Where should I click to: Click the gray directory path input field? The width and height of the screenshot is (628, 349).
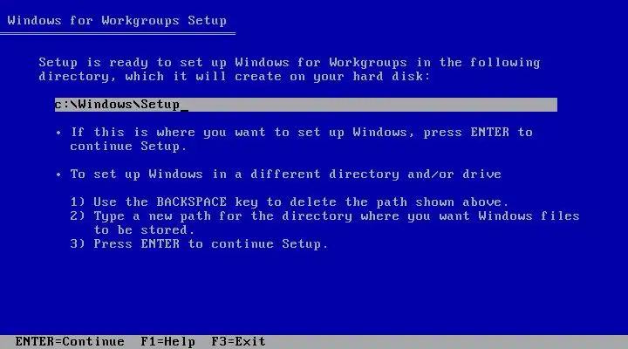(x=306, y=105)
